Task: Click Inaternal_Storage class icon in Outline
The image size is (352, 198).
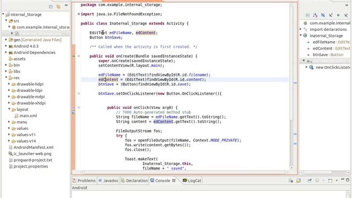Action: click(x=305, y=35)
